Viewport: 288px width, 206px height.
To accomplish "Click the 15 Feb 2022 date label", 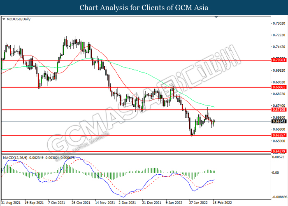I will point(222,203).
